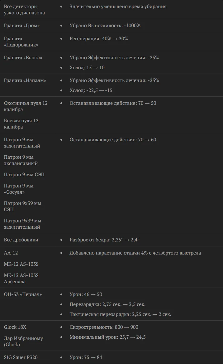Click the «Граната «Гром»» row label

click(x=22, y=26)
